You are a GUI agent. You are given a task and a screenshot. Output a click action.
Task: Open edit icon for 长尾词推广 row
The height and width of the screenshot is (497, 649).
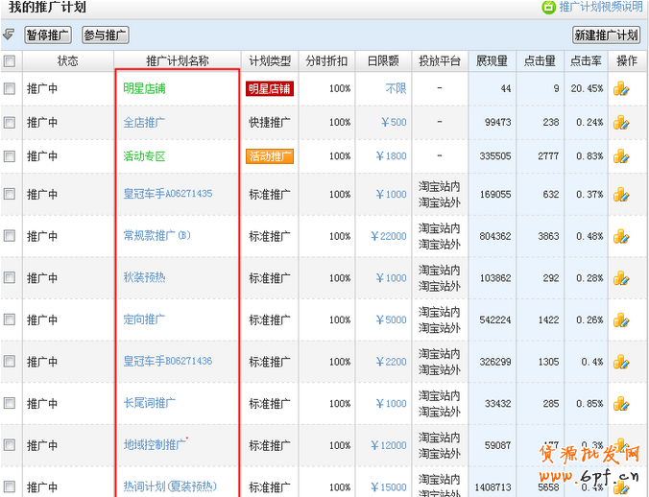[621, 404]
